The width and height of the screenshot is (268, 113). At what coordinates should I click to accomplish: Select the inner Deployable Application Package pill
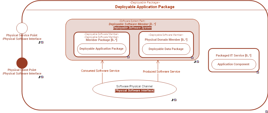point(101,49)
